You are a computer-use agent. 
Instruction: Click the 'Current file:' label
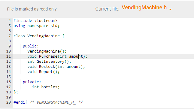[107, 9]
